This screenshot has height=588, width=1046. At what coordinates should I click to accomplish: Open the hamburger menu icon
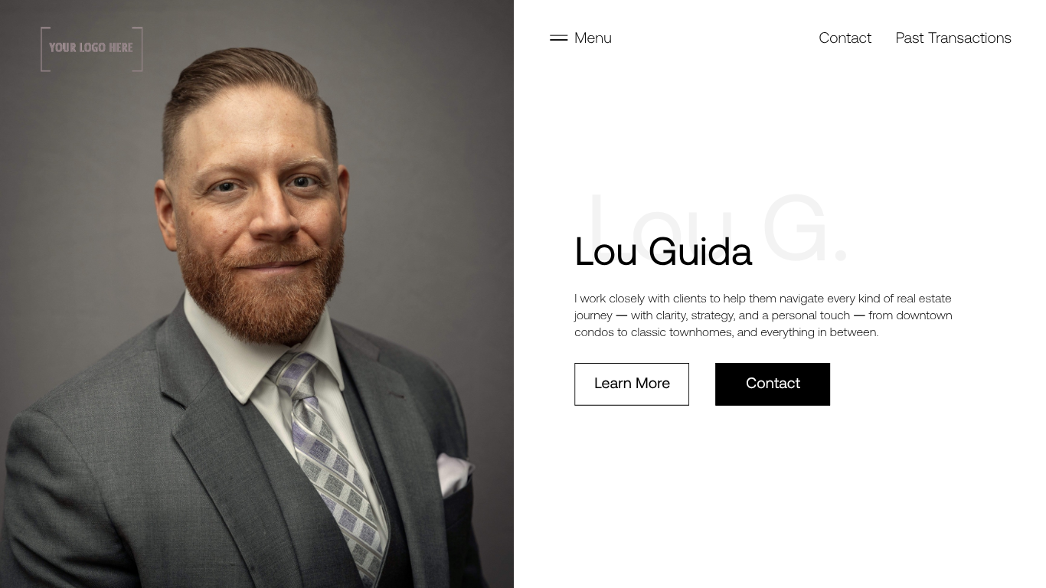(x=558, y=38)
